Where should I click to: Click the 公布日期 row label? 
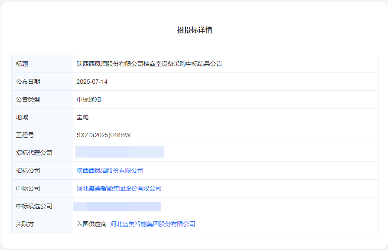point(28,82)
